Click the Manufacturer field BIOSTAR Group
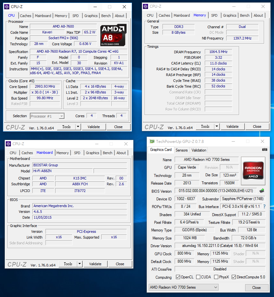 [79, 165]
